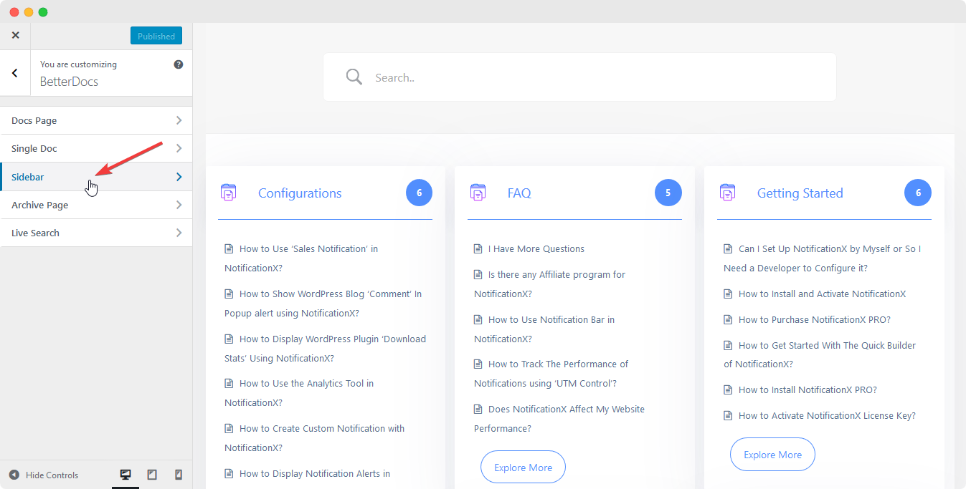Click the yellow macOS minimize window button
The image size is (966, 489).
point(29,12)
